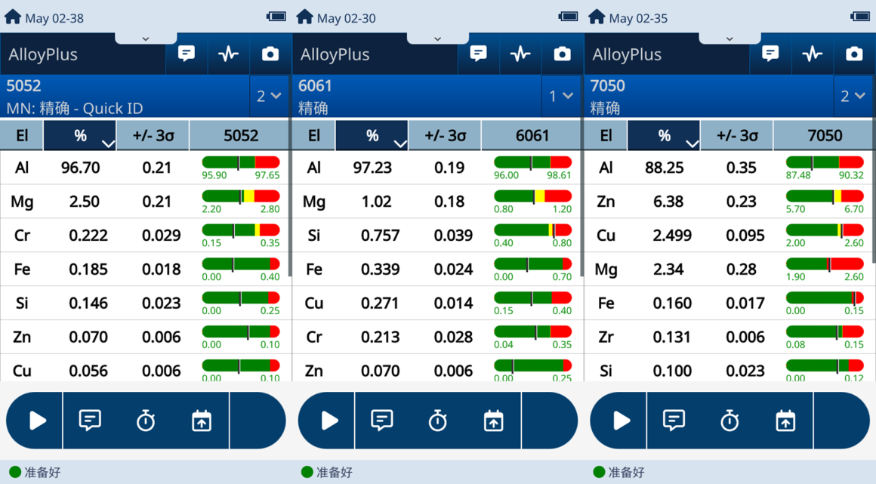The height and width of the screenshot is (484, 876).
Task: Start a test in the 5052 panel
Action: coord(37,421)
